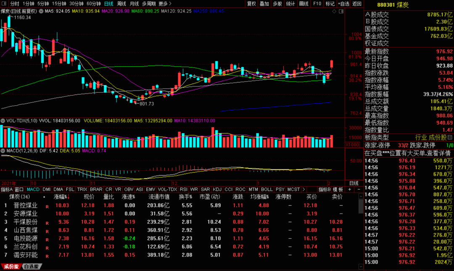Open the dropdown arrow beside 煤炭(日线,前复权)
Screen dimensions: 454x271
point(41,11)
